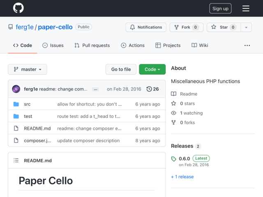Open the 0 forks link
The image size is (263, 197).
pos(187,123)
